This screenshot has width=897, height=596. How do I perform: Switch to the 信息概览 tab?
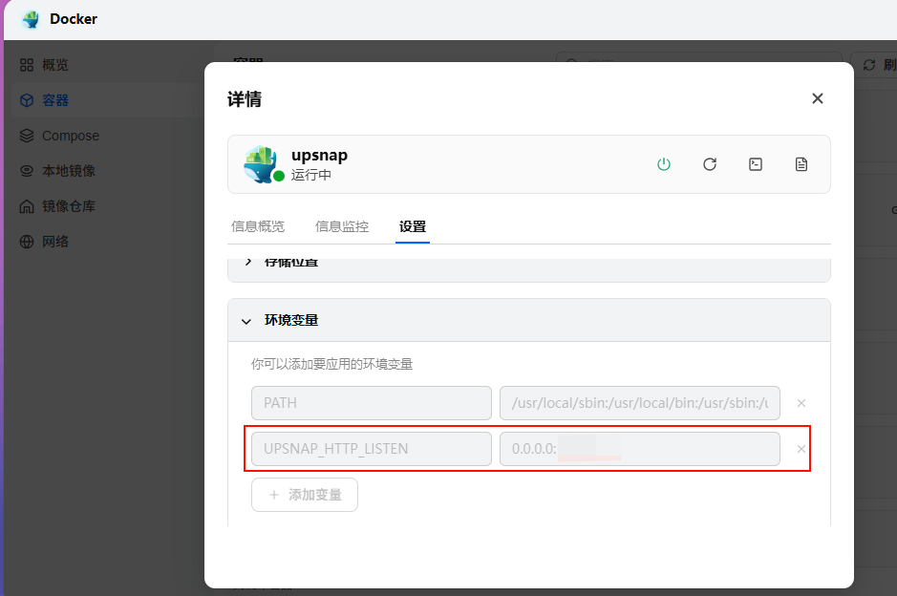pyautogui.click(x=257, y=226)
